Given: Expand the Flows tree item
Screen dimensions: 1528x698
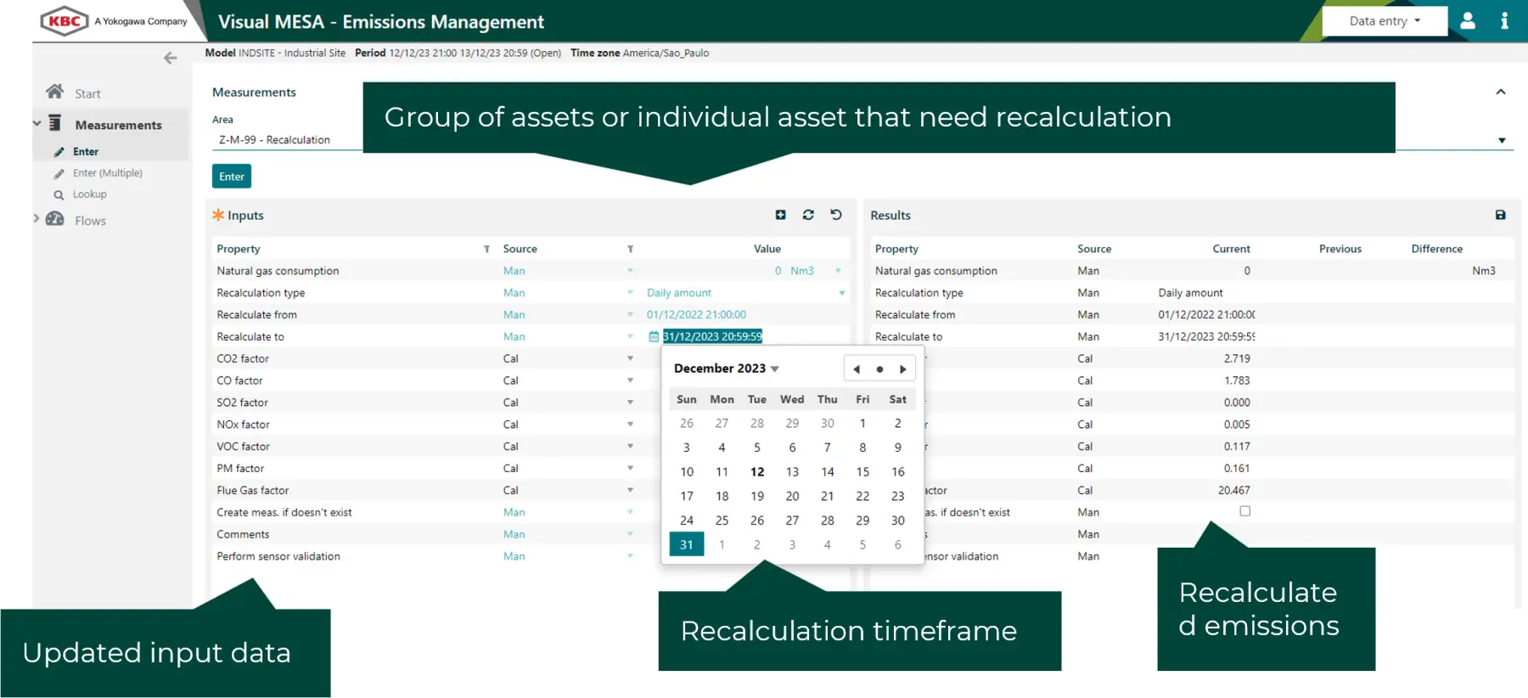Looking at the screenshot, I should click(x=37, y=219).
